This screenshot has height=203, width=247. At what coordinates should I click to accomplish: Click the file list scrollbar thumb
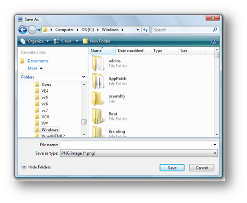click(217, 56)
